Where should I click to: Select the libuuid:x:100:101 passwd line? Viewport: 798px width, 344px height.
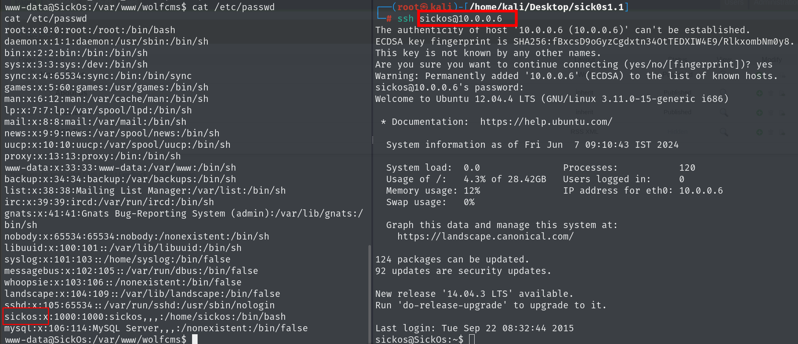[123, 248]
